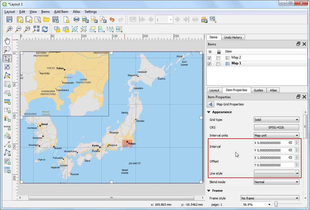Switch to the Guides tab
Screen dimensions: 310x210
tap(258, 90)
